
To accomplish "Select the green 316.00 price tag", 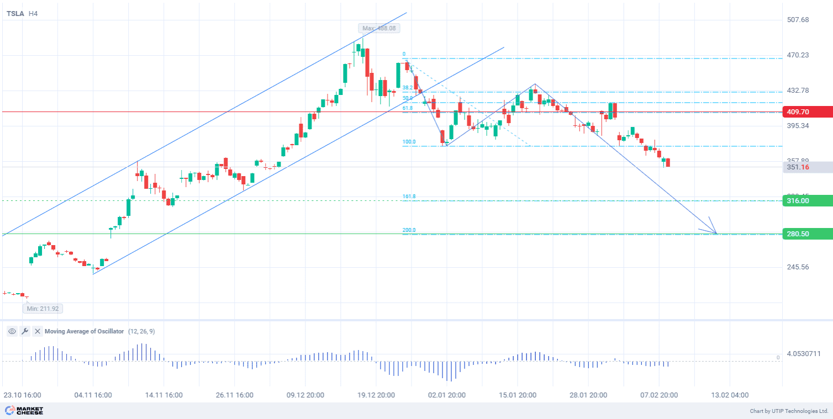I will point(808,201).
